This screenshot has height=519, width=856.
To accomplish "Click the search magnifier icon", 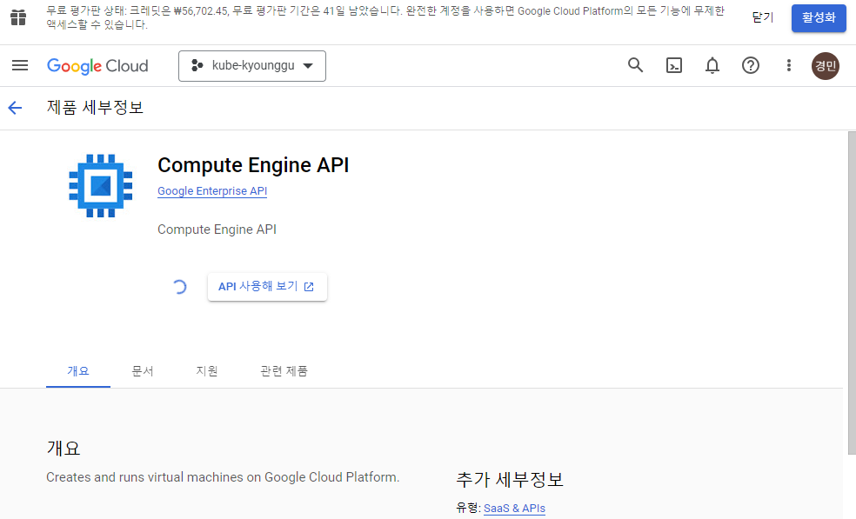I will click(x=635, y=65).
